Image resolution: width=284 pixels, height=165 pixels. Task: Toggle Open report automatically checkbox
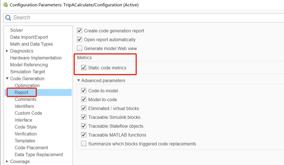pyautogui.click(x=79, y=40)
